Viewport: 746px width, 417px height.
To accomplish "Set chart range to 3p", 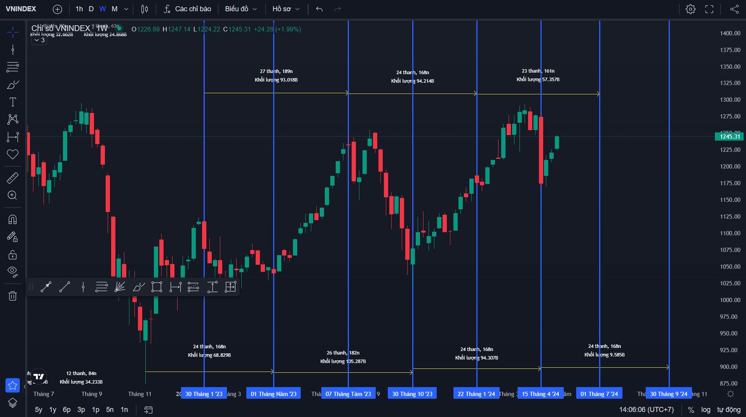I will [81, 410].
